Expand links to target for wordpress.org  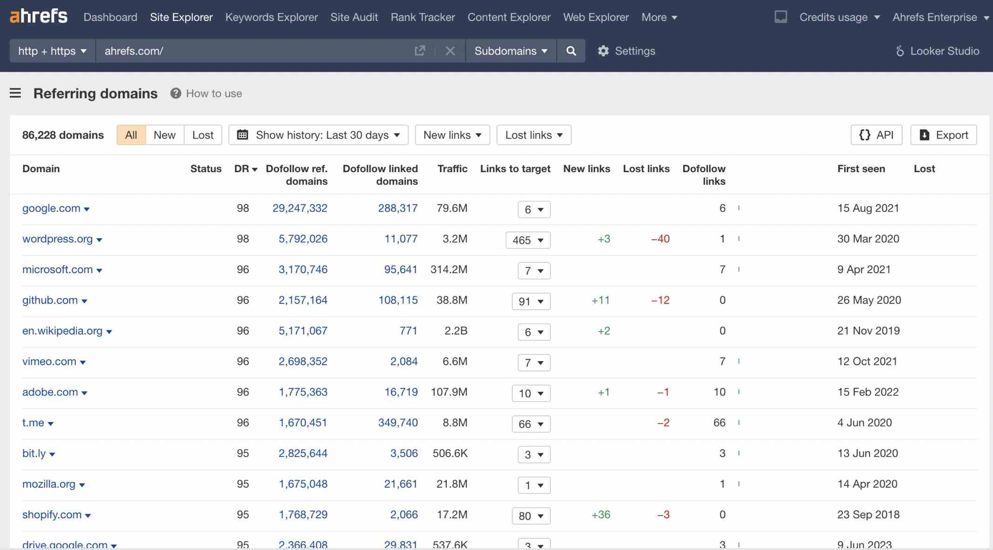pos(528,240)
